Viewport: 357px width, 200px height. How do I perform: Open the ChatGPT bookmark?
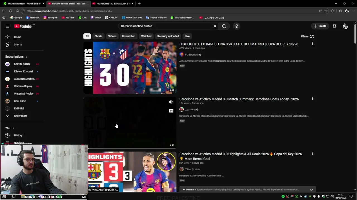[x=112, y=17]
